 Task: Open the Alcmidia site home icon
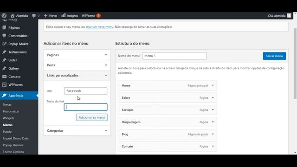[x=13, y=16]
